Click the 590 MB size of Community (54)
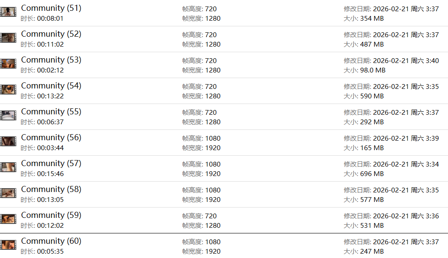The height and width of the screenshot is (258, 448). pyautogui.click(x=371, y=96)
